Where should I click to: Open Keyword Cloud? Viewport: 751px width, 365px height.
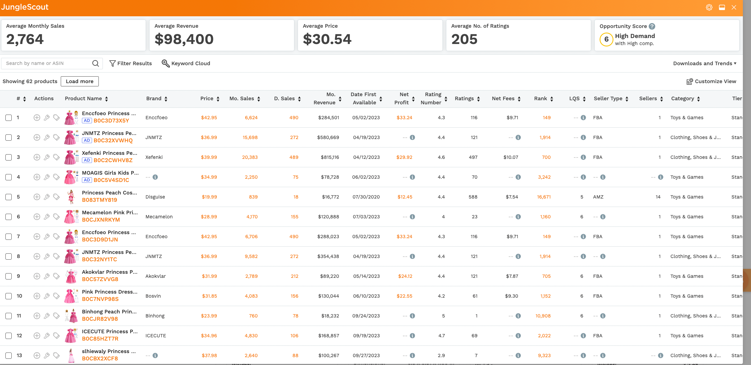pyautogui.click(x=186, y=64)
